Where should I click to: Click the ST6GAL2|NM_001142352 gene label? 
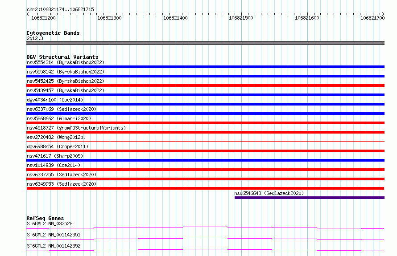pyautogui.click(x=54, y=246)
